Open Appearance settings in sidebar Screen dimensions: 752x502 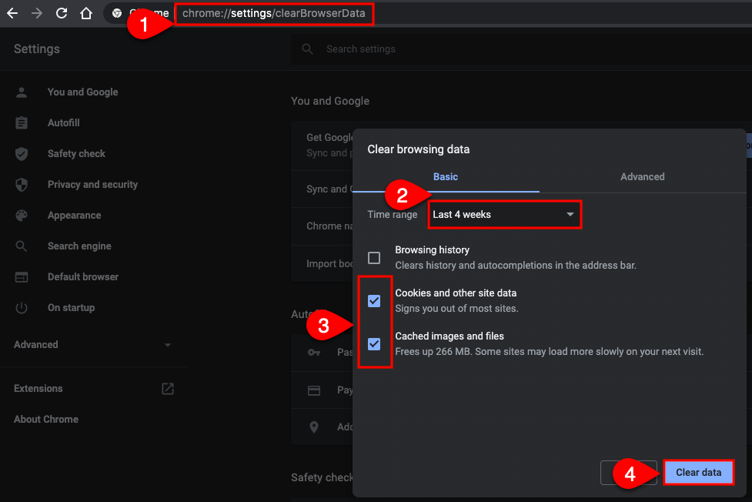[x=75, y=216]
